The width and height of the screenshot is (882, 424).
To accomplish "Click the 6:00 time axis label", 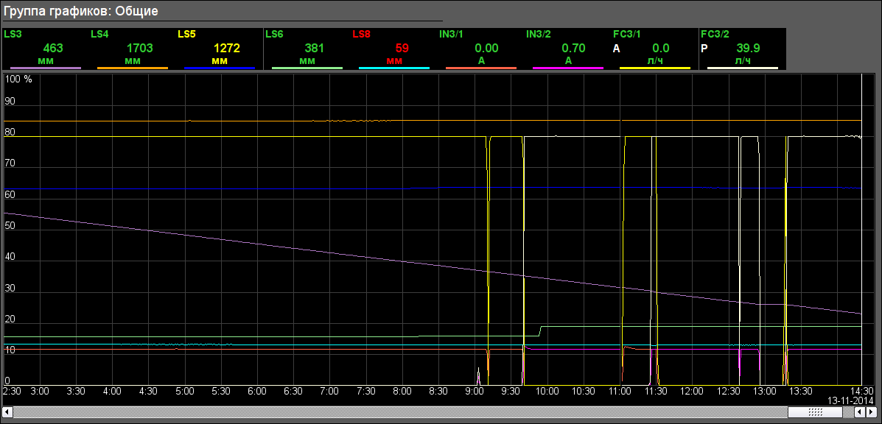I will 257,391.
